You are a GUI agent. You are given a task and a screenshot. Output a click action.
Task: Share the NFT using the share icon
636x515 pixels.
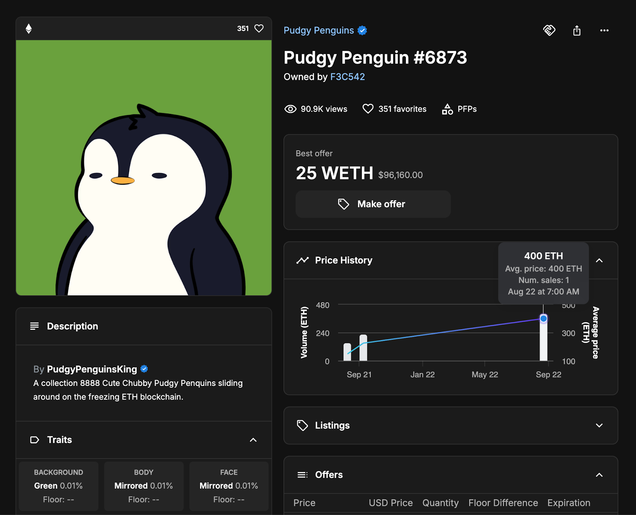pyautogui.click(x=577, y=30)
